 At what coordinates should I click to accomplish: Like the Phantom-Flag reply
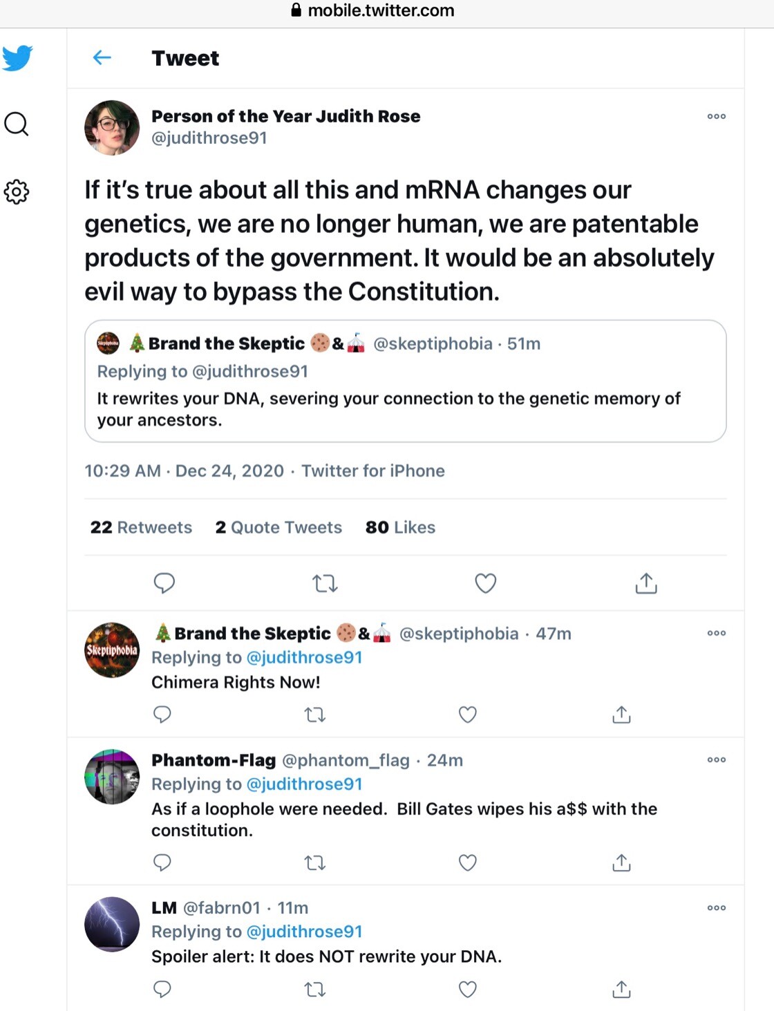point(468,862)
